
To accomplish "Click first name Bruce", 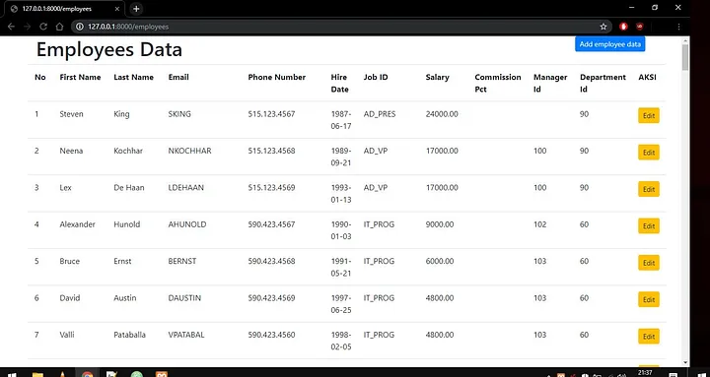I will (x=69, y=261).
